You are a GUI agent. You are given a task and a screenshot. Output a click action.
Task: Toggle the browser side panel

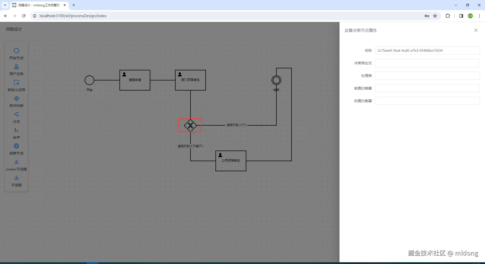tap(461, 16)
